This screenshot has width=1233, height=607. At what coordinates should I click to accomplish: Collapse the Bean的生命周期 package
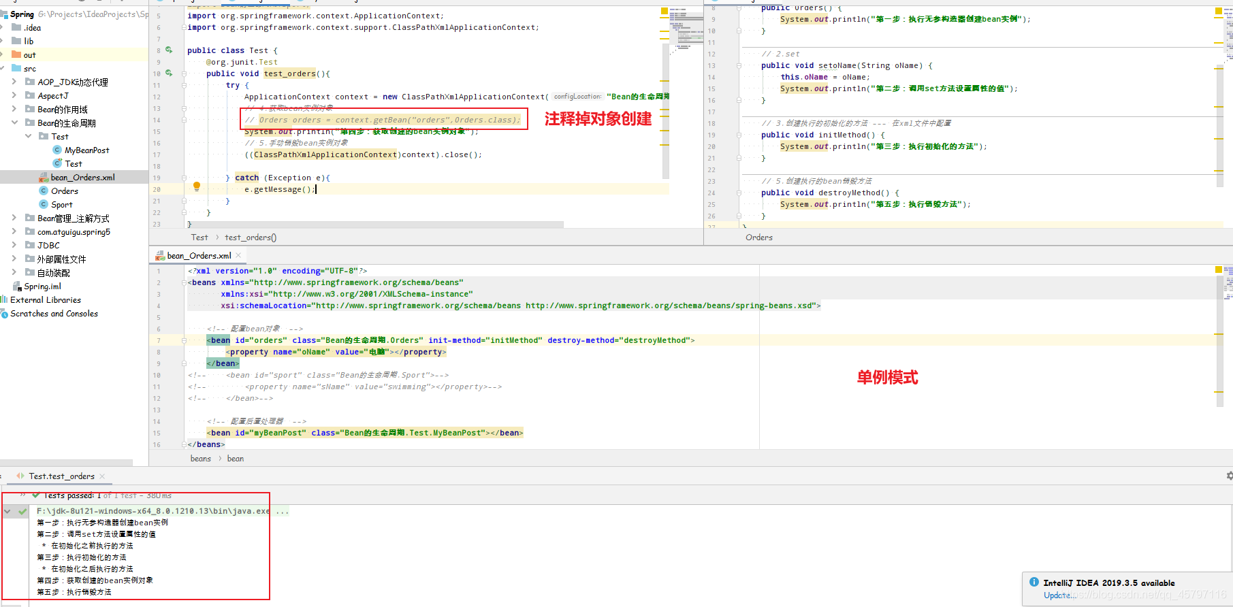click(14, 122)
